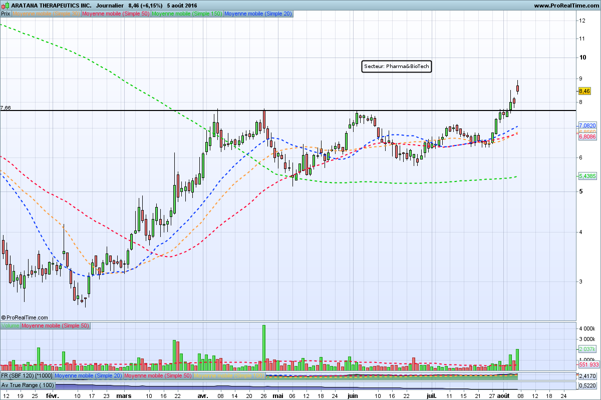Select the Av True Range (100) label
Image resolution: width=601 pixels, height=400 pixels.
click(x=28, y=385)
